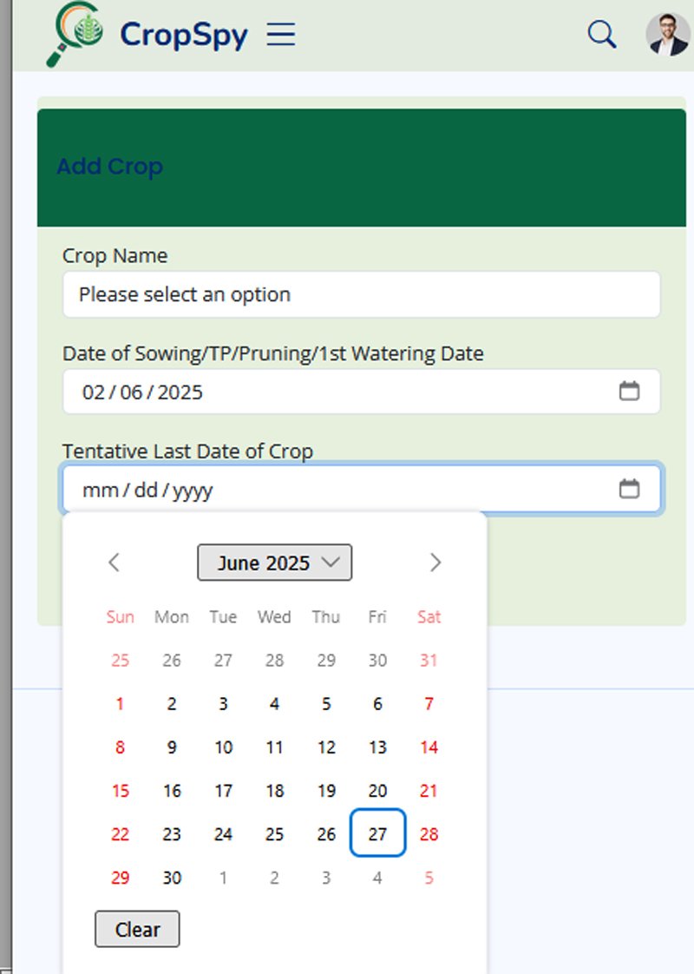The height and width of the screenshot is (974, 694).
Task: Open the hamburger navigation menu
Action: coord(281,35)
